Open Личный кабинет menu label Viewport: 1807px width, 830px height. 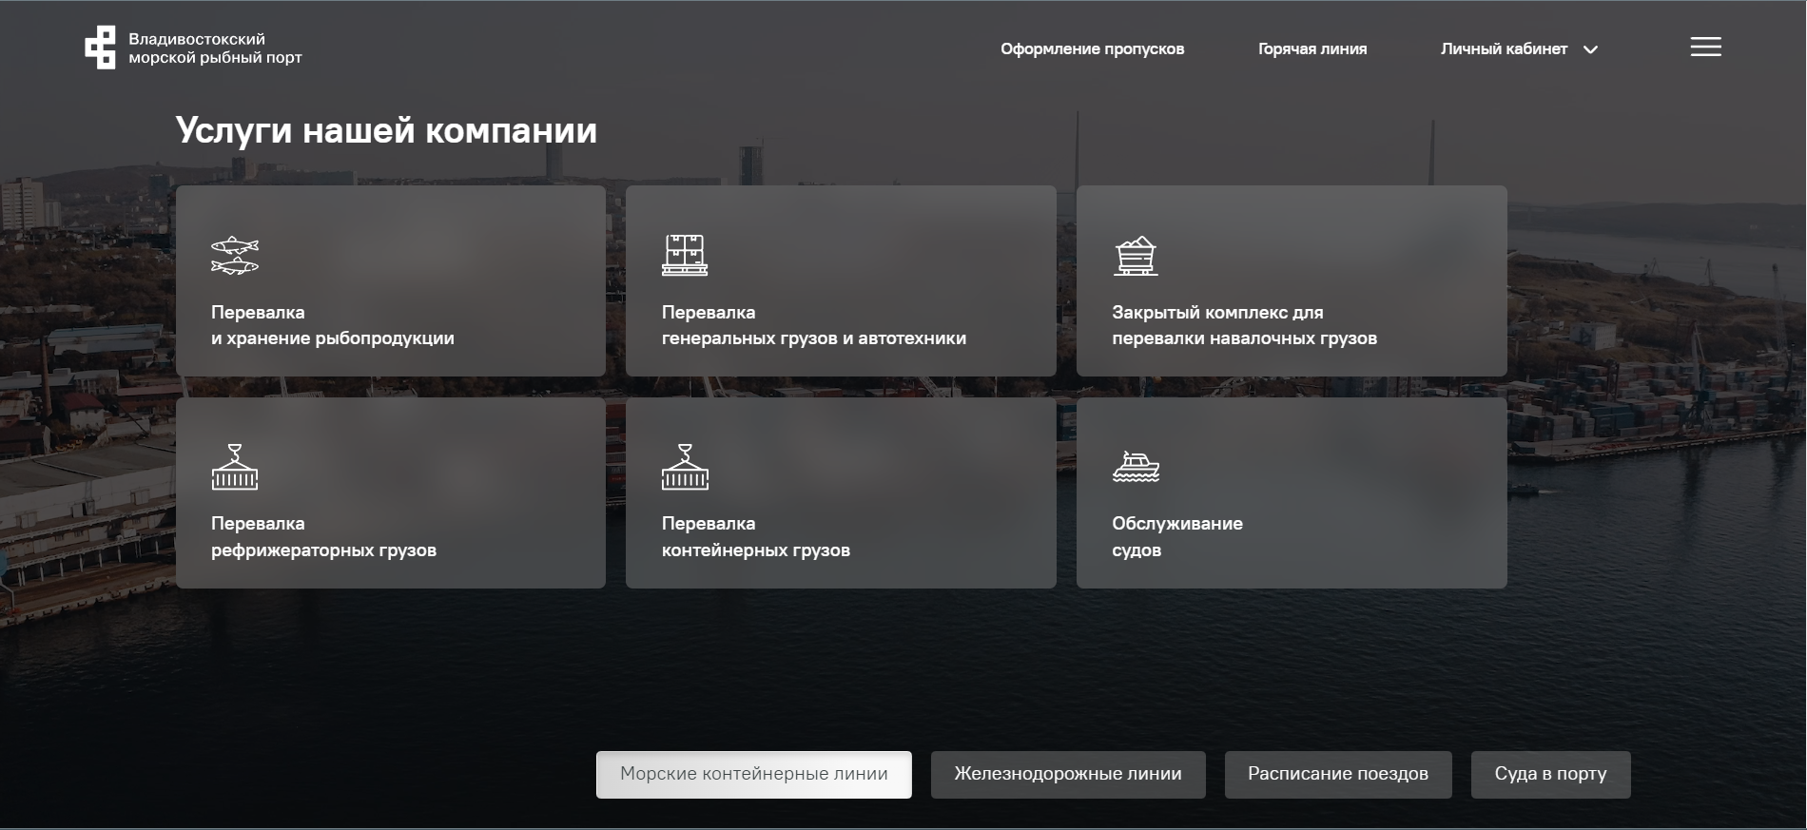1504,48
